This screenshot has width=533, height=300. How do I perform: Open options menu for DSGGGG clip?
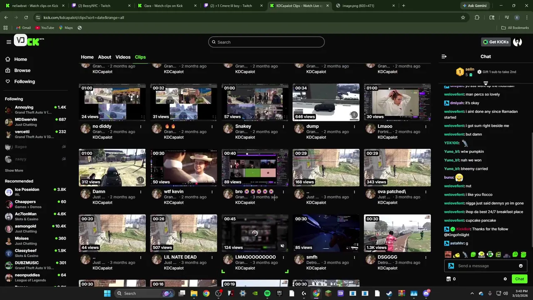[426, 257]
